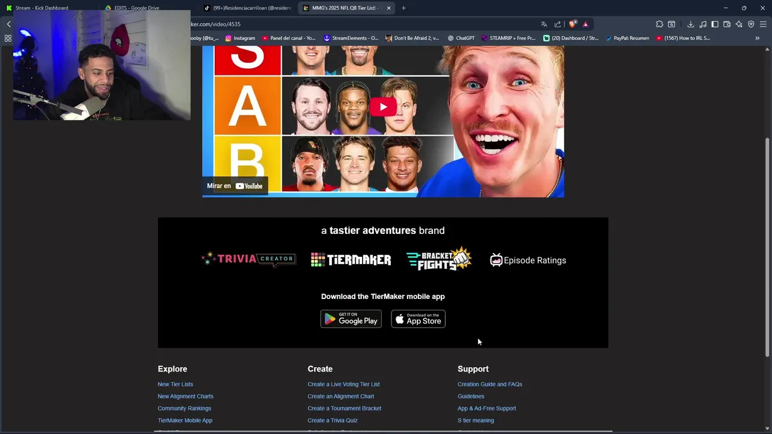The width and height of the screenshot is (772, 434).
Task: Click the share page icon
Action: tap(558, 24)
